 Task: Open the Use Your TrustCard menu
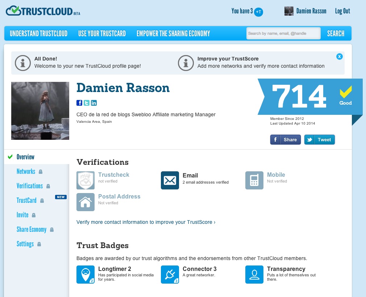point(102,34)
